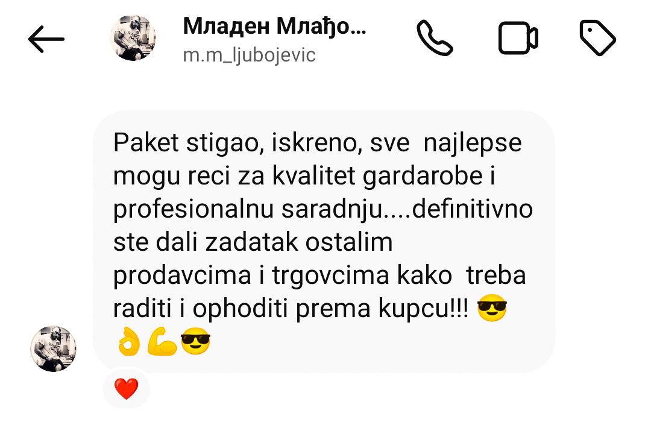Click the red heart reaction under message

(126, 388)
